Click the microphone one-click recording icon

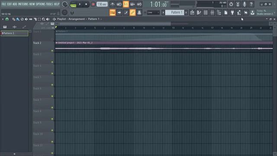[245, 4]
